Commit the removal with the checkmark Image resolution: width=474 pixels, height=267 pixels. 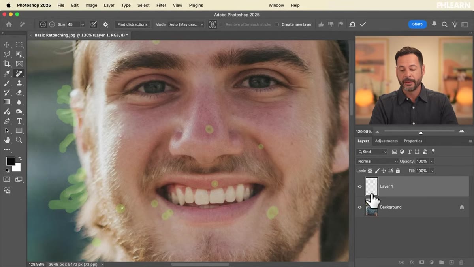[x=363, y=24]
